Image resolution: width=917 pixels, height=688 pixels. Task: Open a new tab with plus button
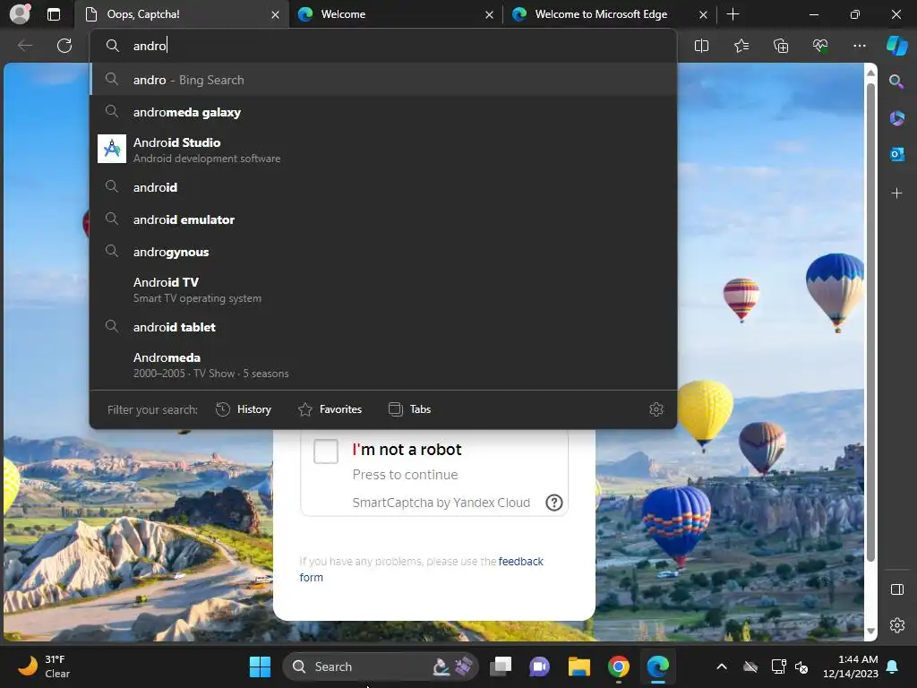coord(733,14)
